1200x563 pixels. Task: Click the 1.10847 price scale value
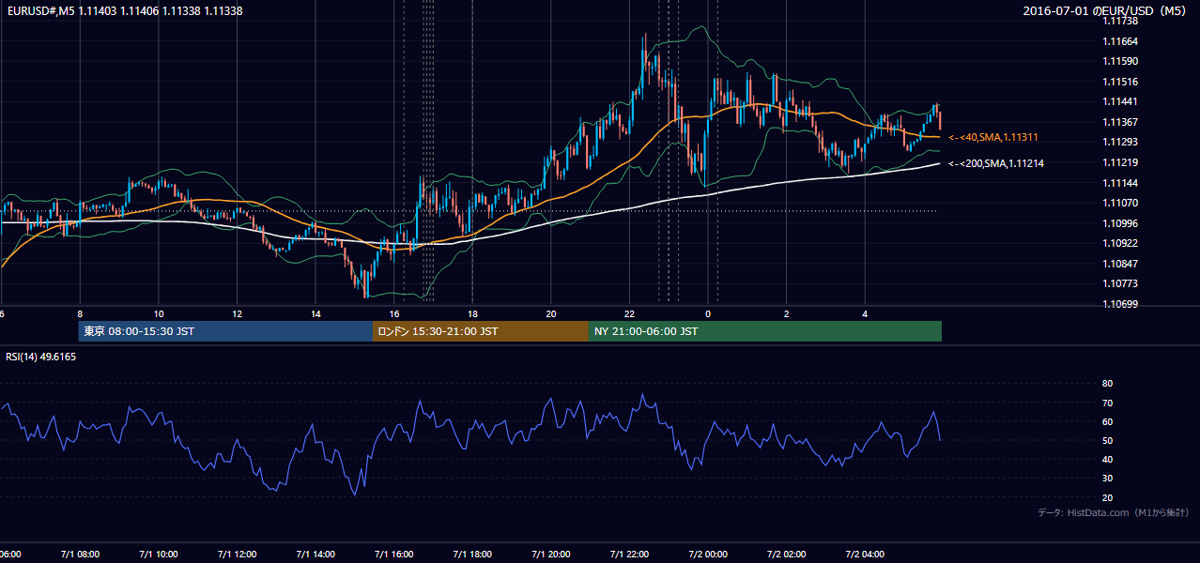(1119, 264)
